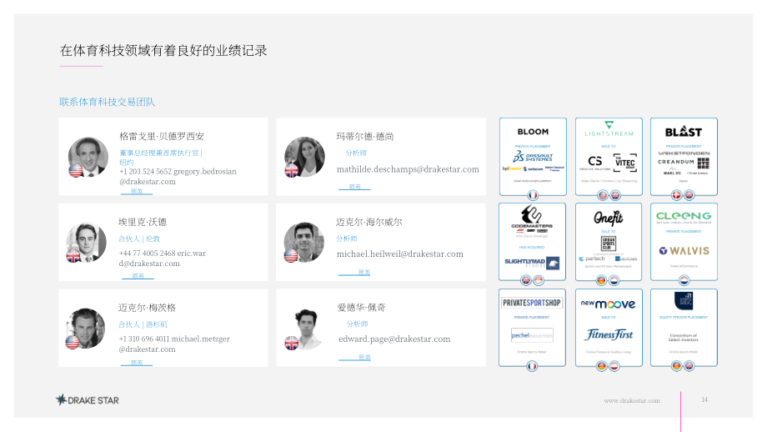767x432 pixels.
Task: Click the German flag under the newmoove card
Action: 602,366
